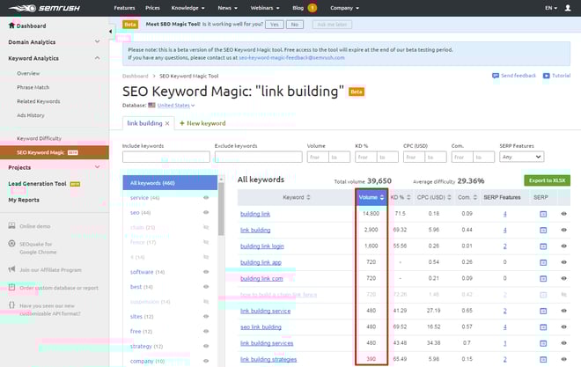581x367 pixels.
Task: Open SERP snapshot for building link
Action: (x=543, y=214)
